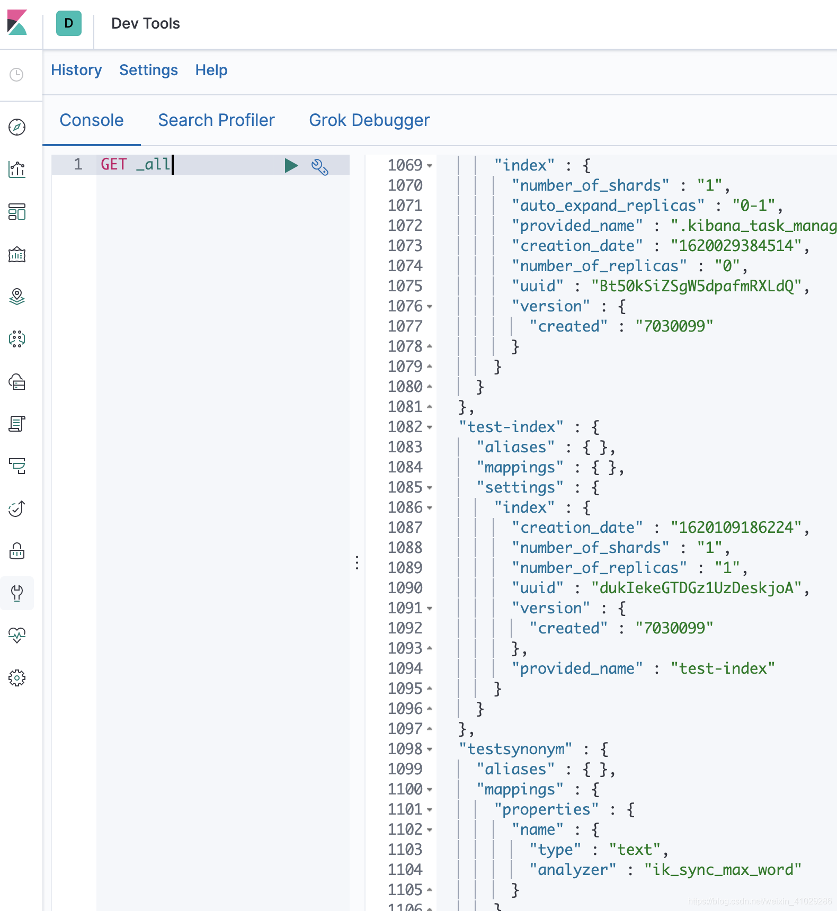This screenshot has height=911, width=837.
Task: Select Dev Tools wrench icon
Action: coord(17,593)
